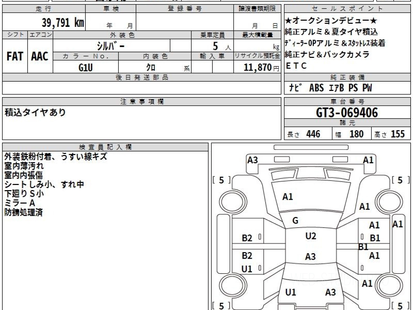Select the length value 446
413x310 pixels.
313,134
